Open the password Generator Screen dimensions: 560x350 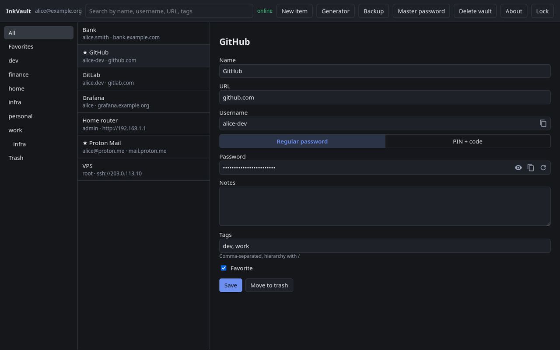pos(336,11)
